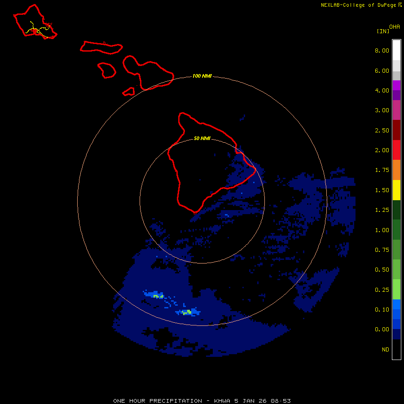Click the 8.00 scale value

pos(382,50)
